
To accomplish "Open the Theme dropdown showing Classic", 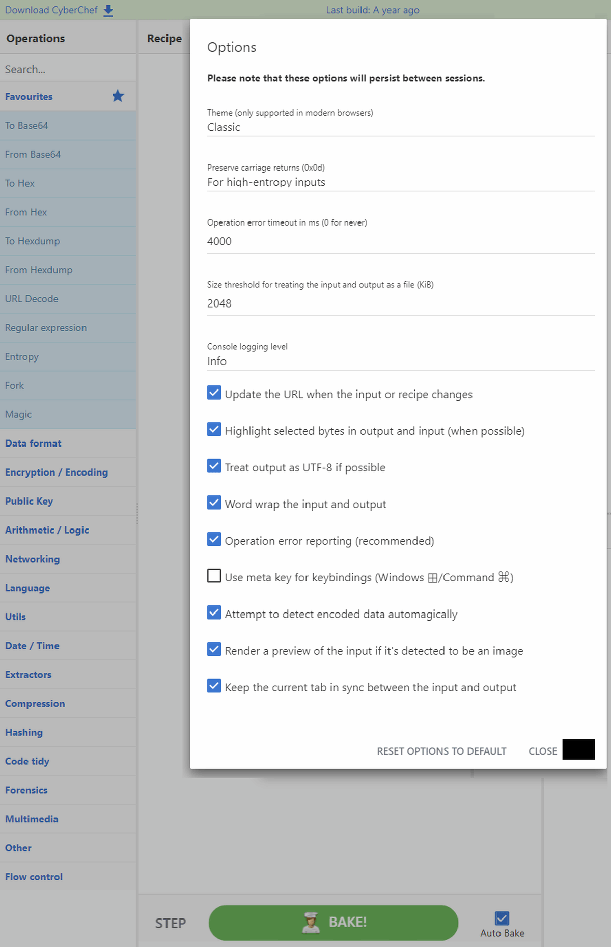I will click(x=400, y=127).
